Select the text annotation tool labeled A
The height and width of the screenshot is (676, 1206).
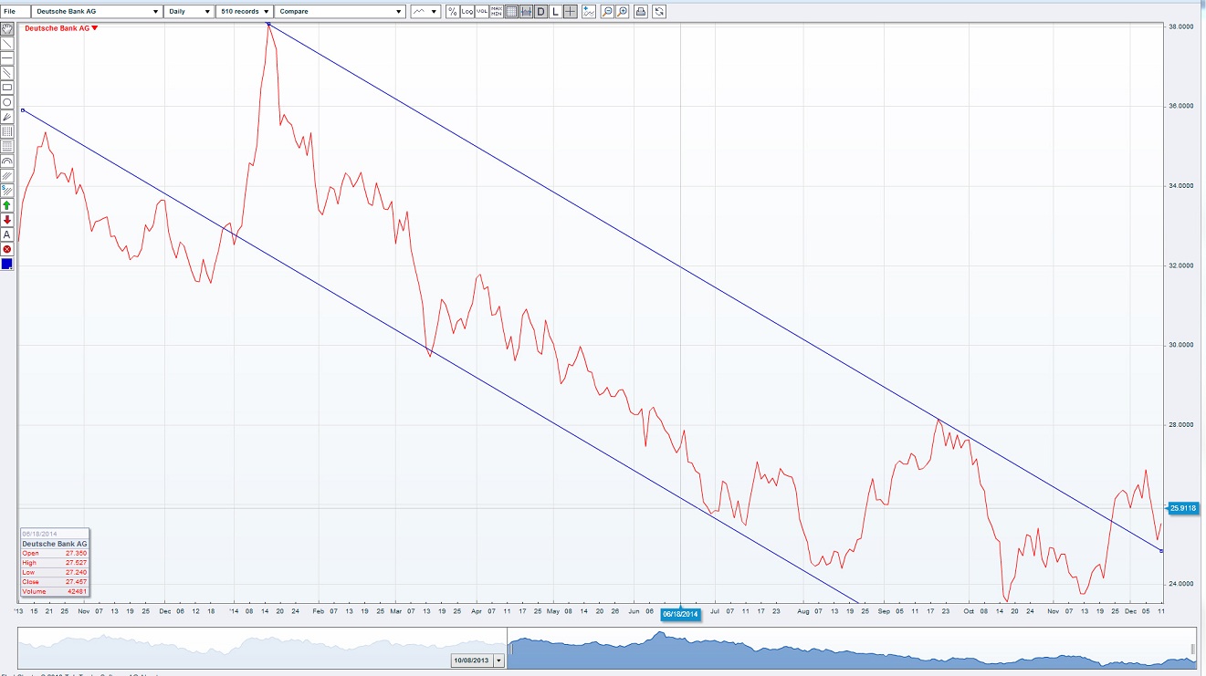(x=6, y=234)
